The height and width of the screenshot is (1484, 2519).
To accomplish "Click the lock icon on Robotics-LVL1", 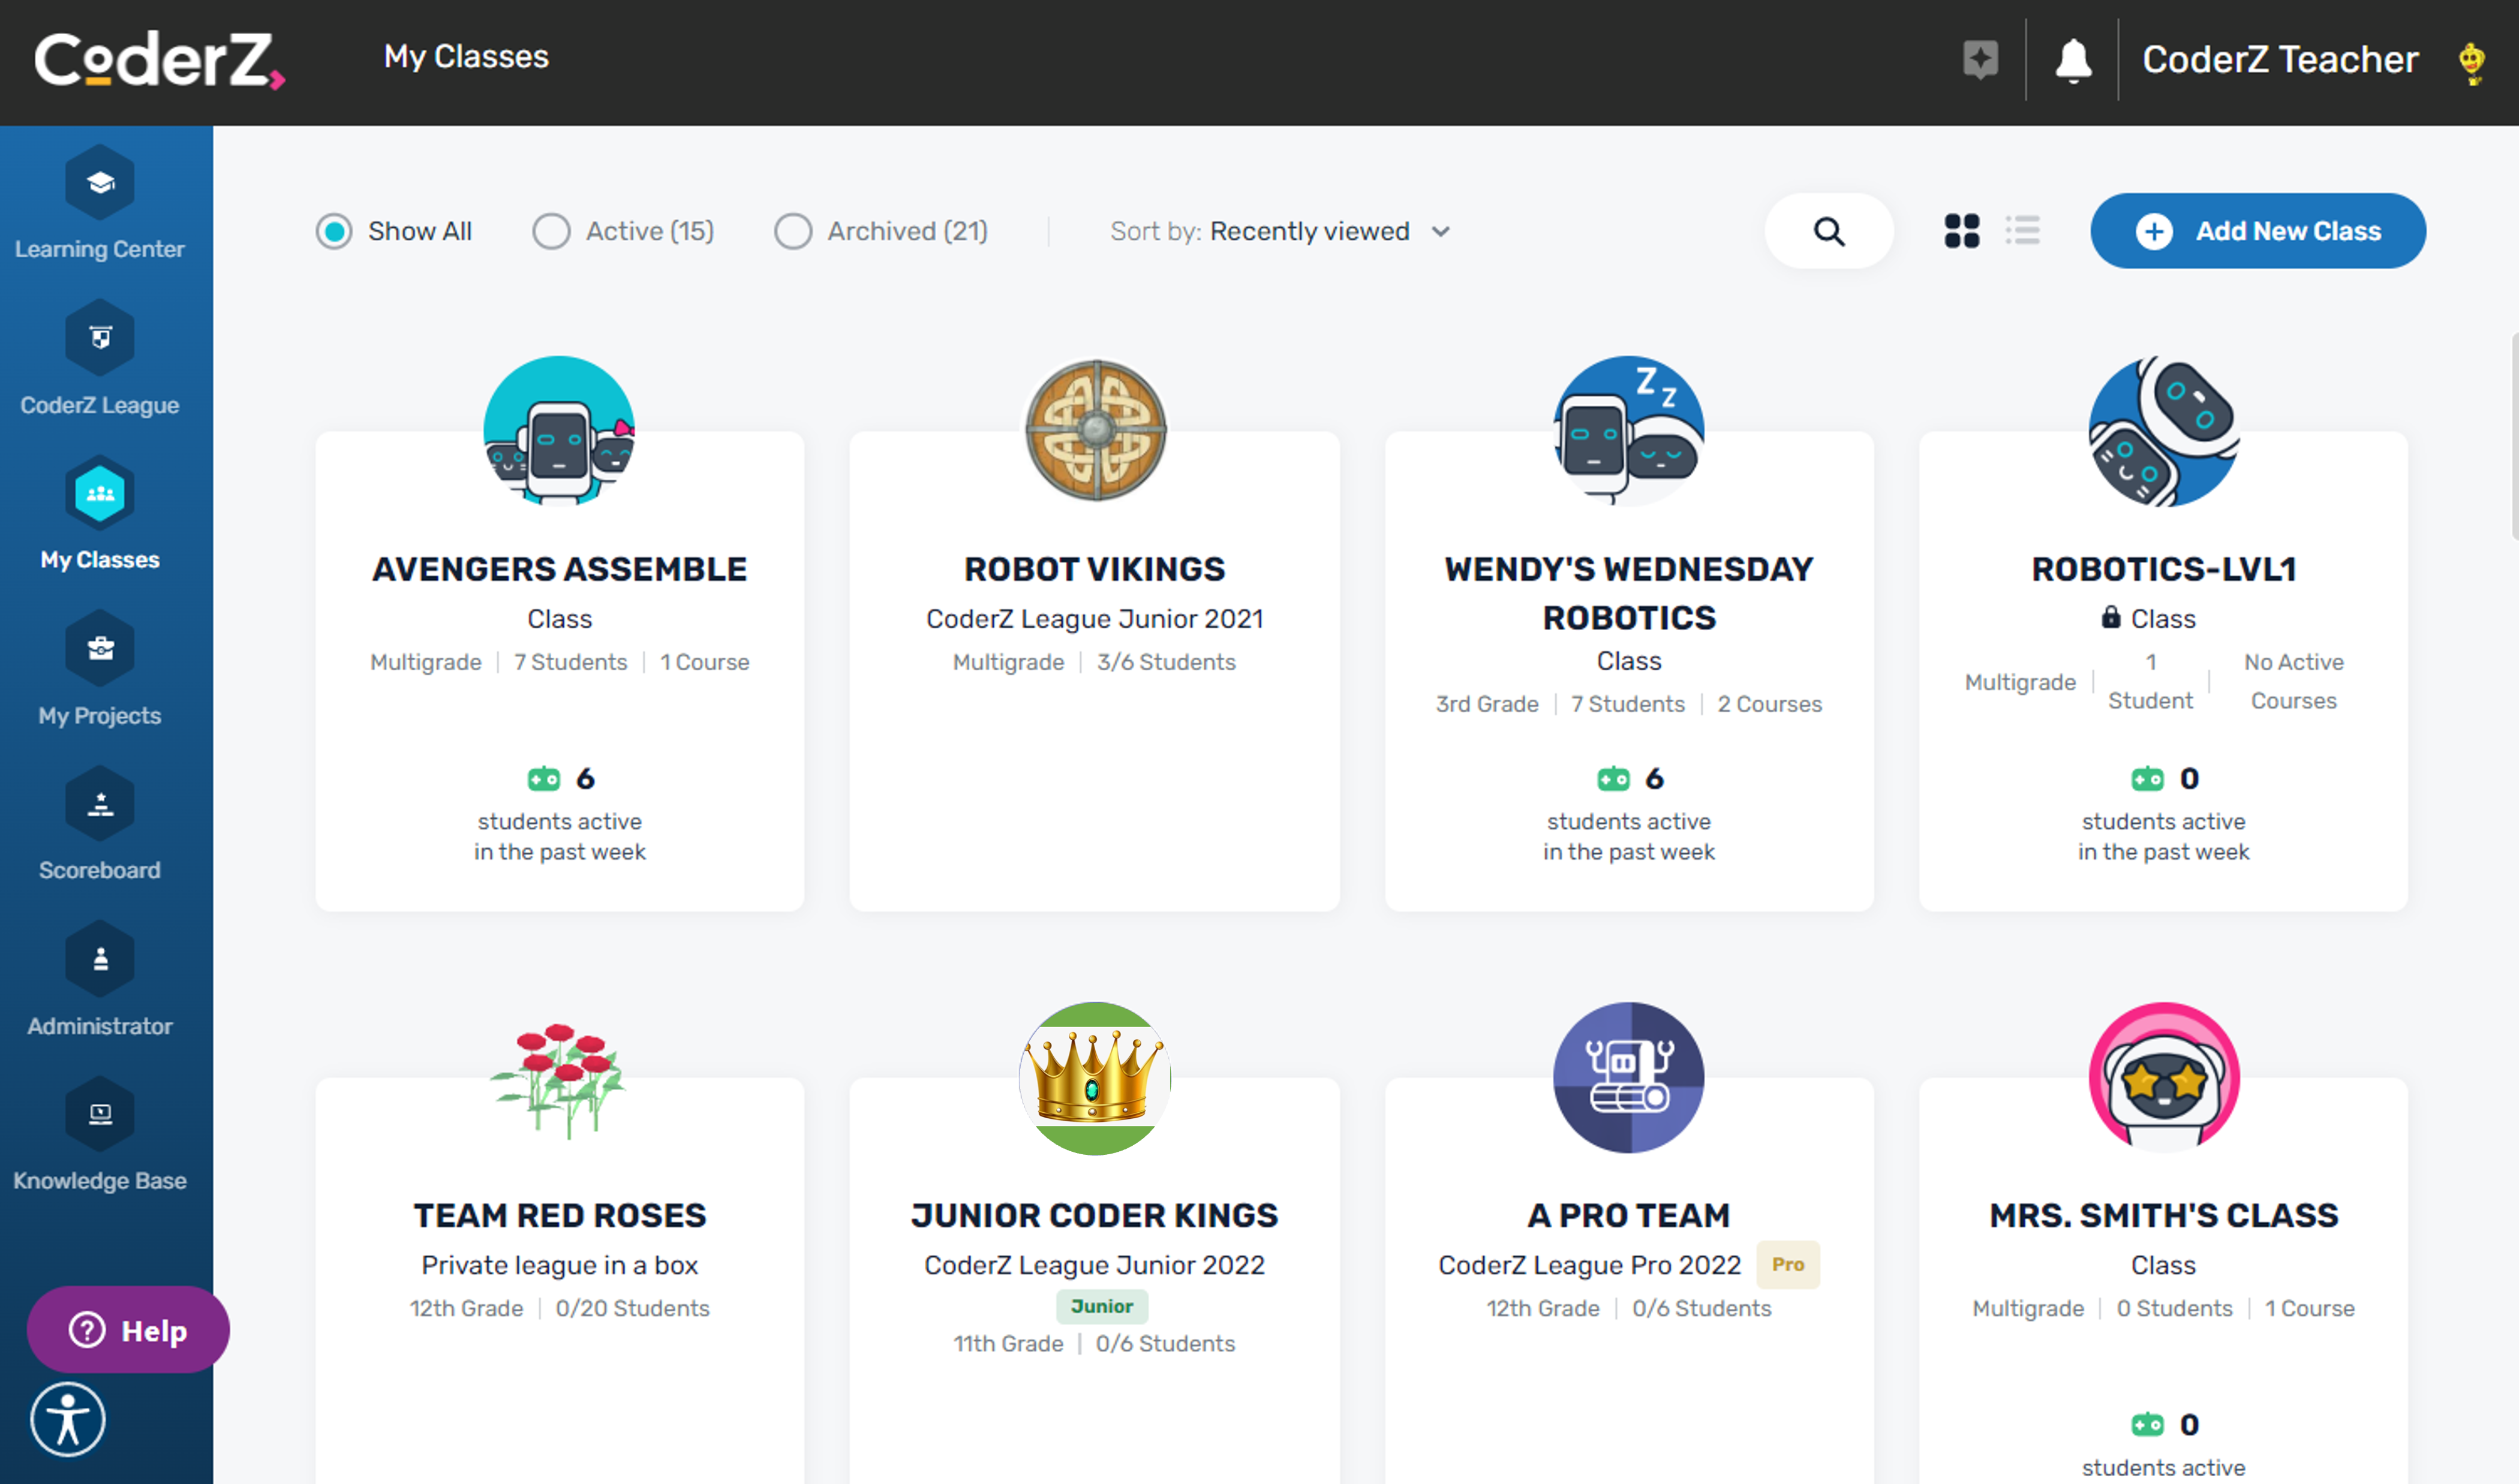I will click(x=2111, y=617).
